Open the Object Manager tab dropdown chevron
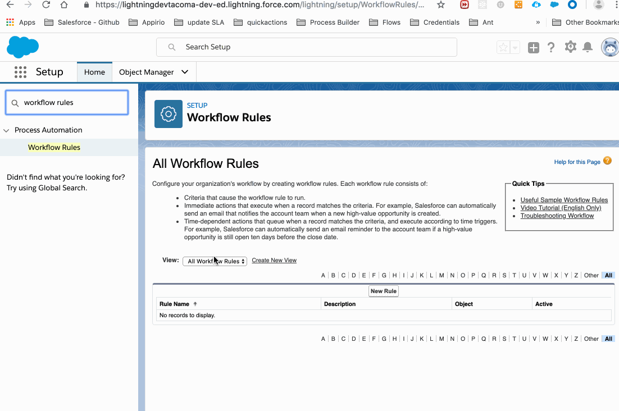This screenshot has height=411, width=619. click(185, 72)
